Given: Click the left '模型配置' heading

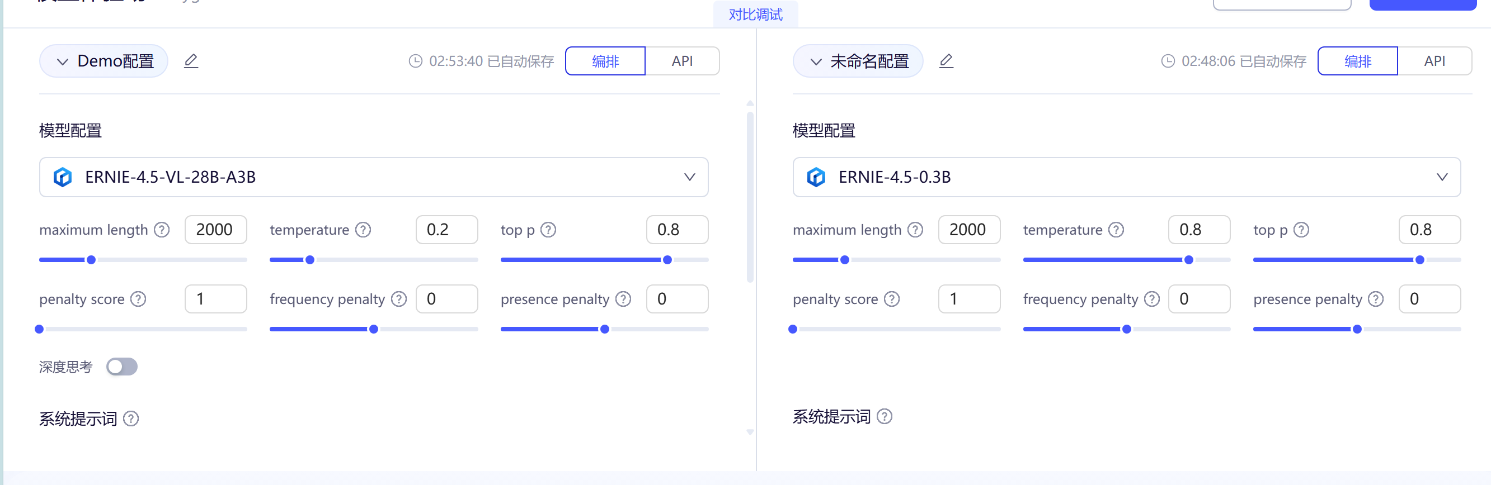Looking at the screenshot, I should point(70,131).
